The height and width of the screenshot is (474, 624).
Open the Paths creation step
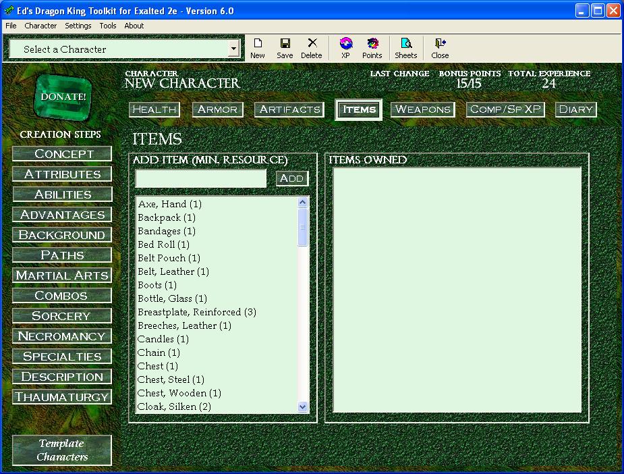(x=62, y=255)
